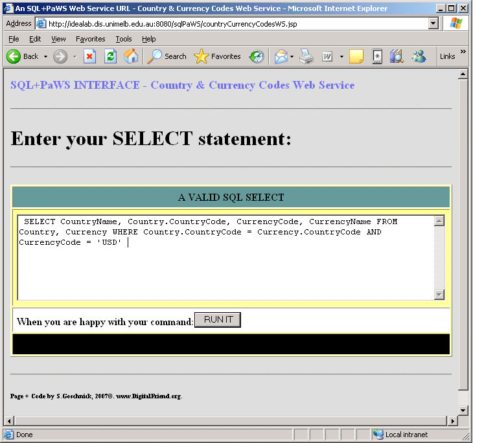Click the page scroll down arrow
This screenshot has width=484, height=443.
pyautogui.click(x=463, y=411)
